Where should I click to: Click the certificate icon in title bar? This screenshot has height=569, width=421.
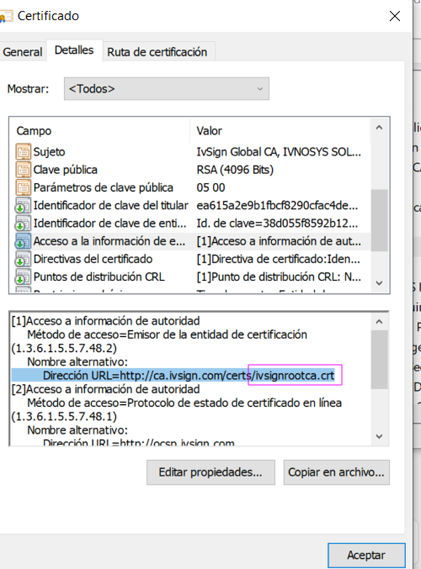7,16
